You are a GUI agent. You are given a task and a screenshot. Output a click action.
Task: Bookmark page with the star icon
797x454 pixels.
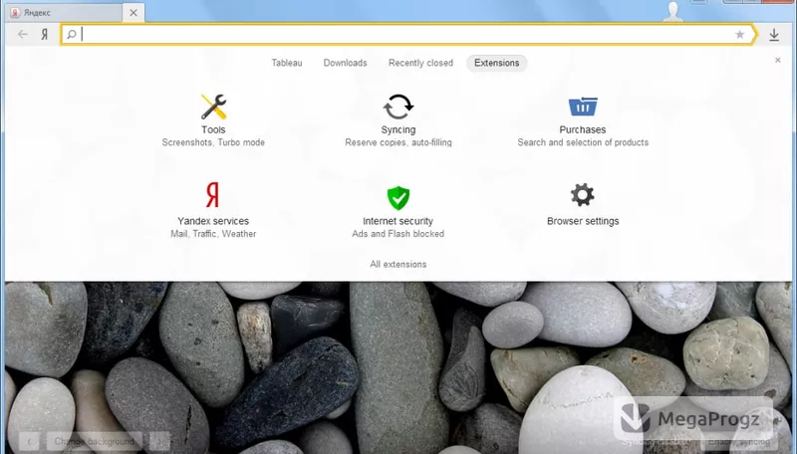(x=739, y=35)
